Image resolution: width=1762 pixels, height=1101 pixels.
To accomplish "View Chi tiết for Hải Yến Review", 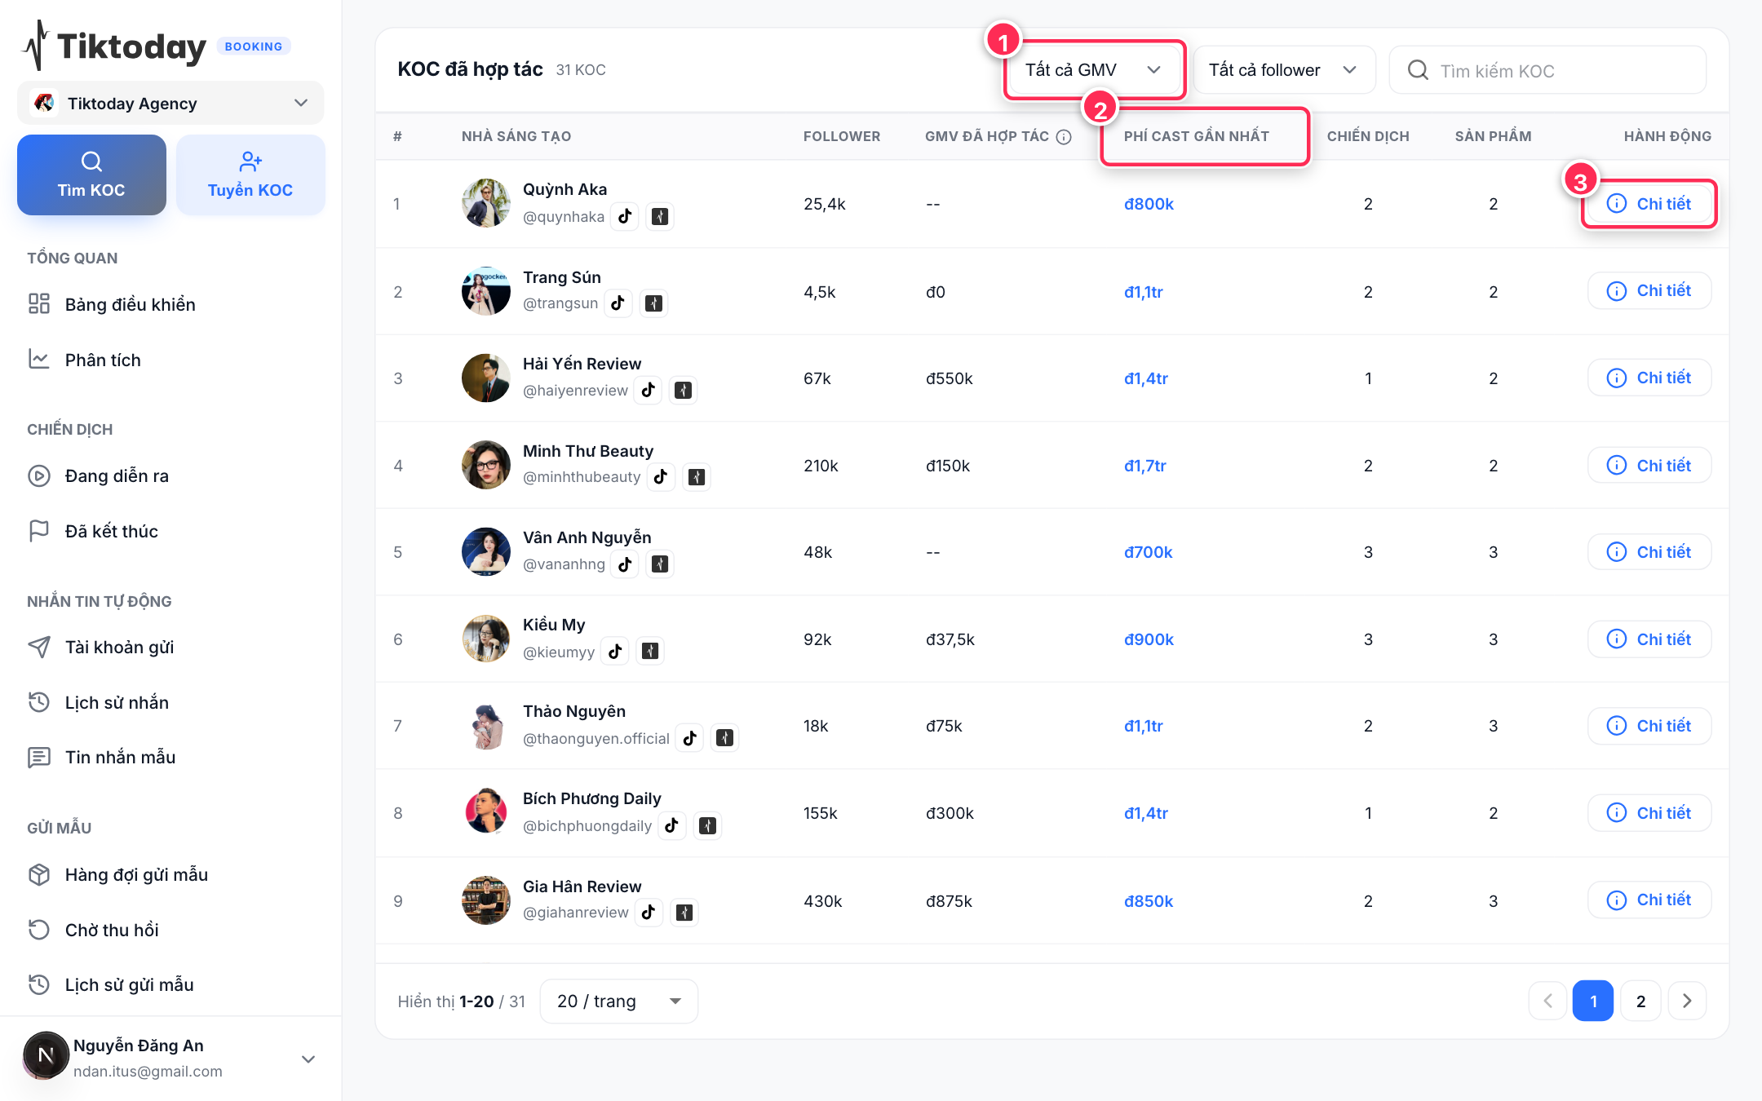I will tap(1649, 378).
